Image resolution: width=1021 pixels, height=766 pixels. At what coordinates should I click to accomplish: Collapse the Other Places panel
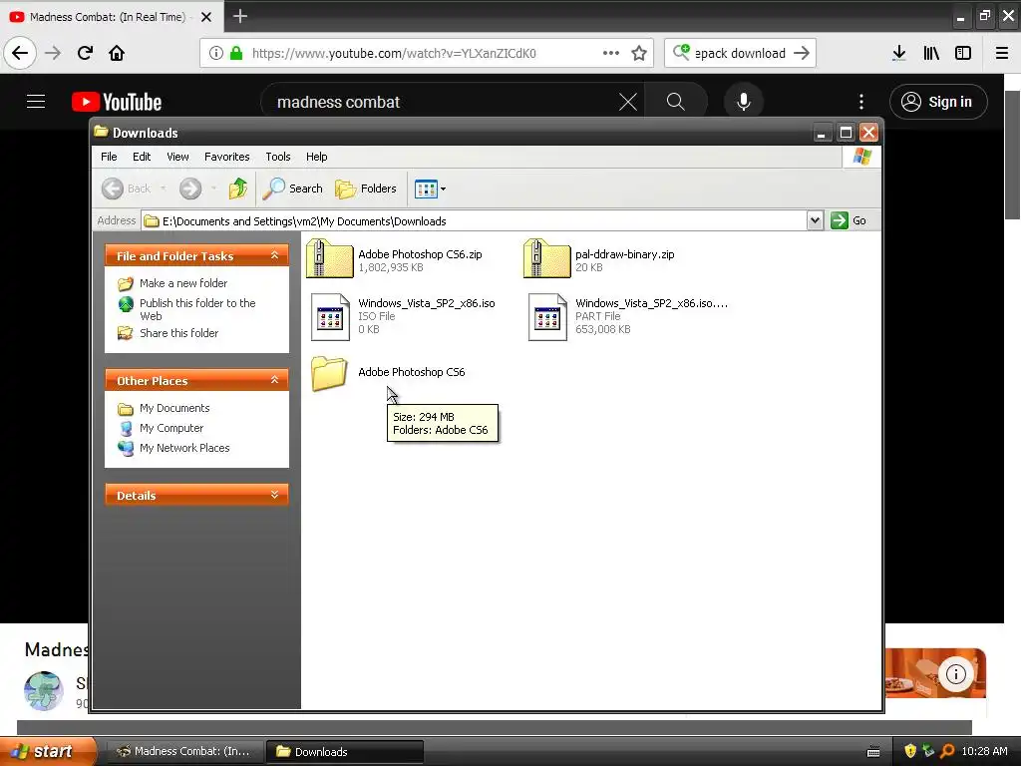(x=275, y=380)
